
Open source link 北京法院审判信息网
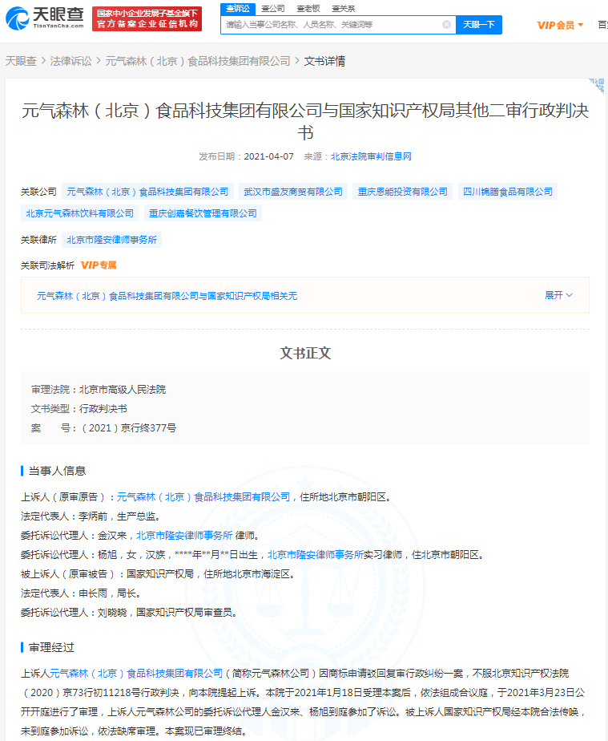(371, 156)
